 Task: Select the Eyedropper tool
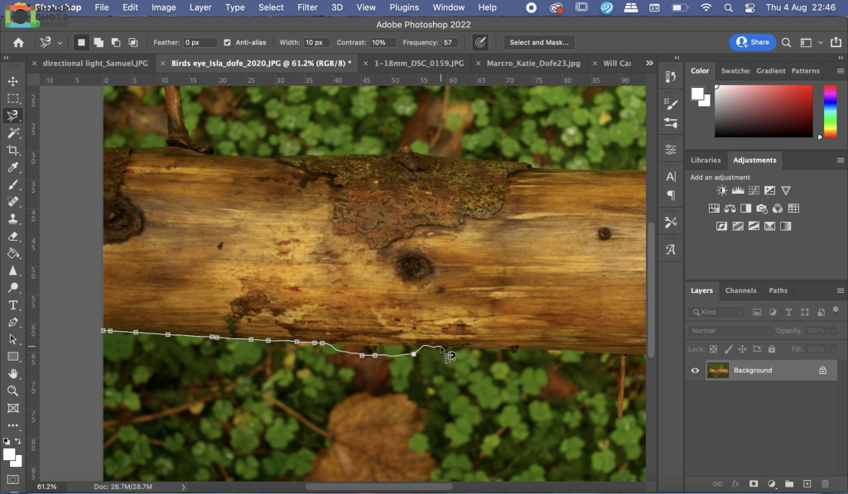[13, 167]
